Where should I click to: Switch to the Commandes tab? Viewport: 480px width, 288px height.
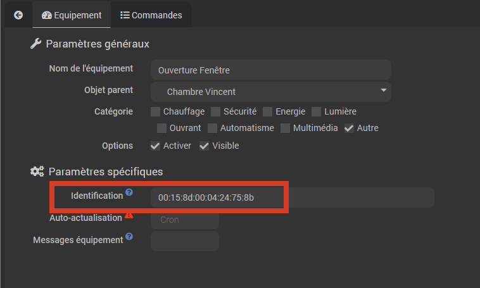point(151,15)
